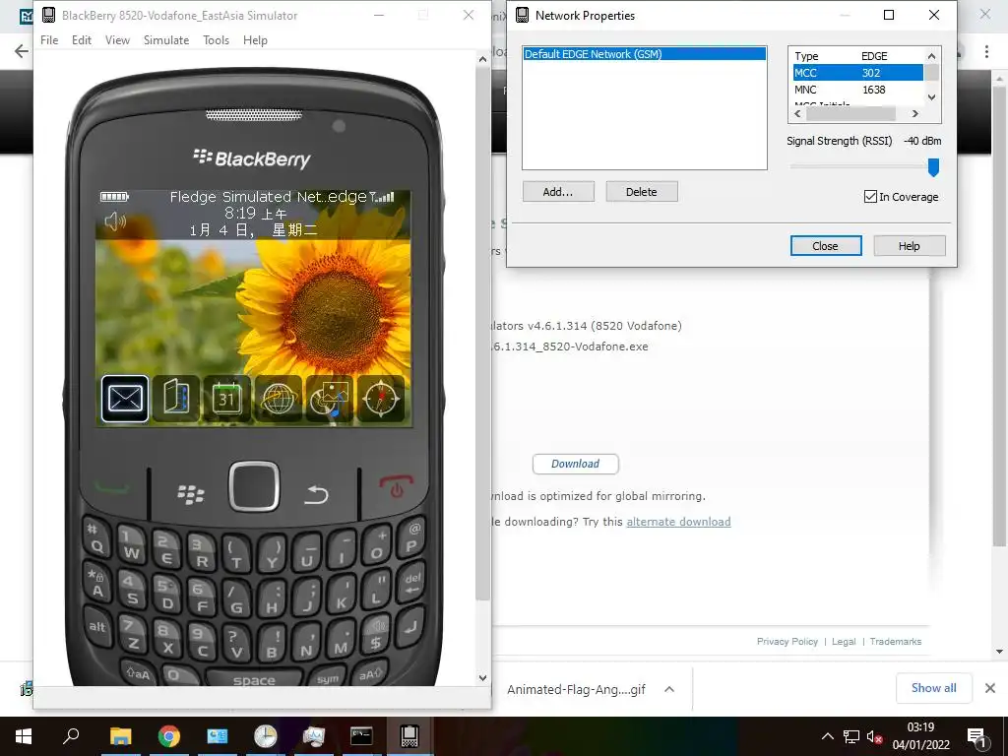This screenshot has width=1008, height=756.
Task: Open the File menu
Action: pos(49,39)
